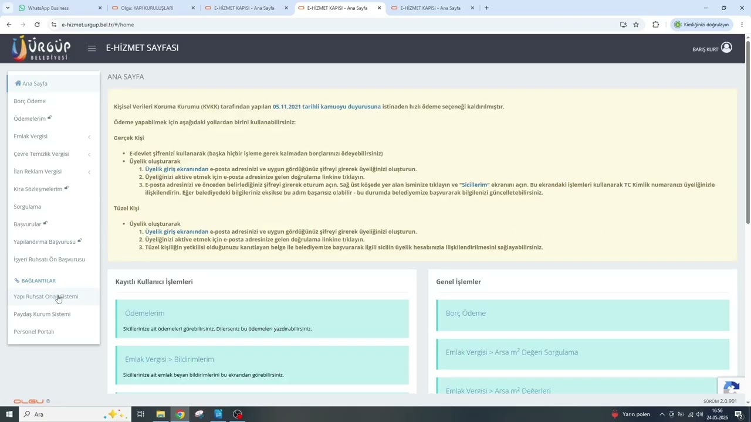Click the Chrome icon on the taskbar
This screenshot has height=422, width=751.
tap(180, 414)
